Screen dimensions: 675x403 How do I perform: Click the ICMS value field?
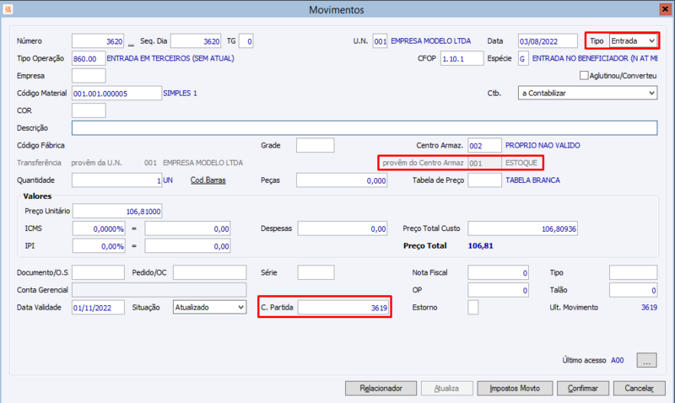click(187, 228)
